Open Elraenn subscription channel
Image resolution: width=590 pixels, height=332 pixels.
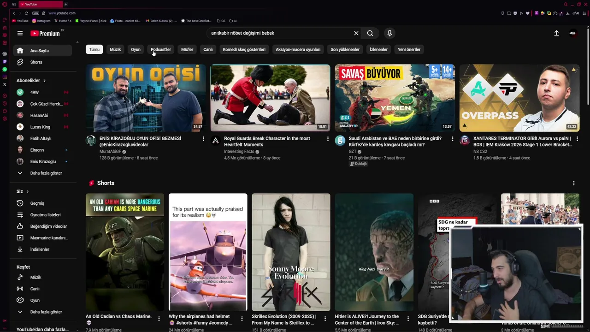41,150
